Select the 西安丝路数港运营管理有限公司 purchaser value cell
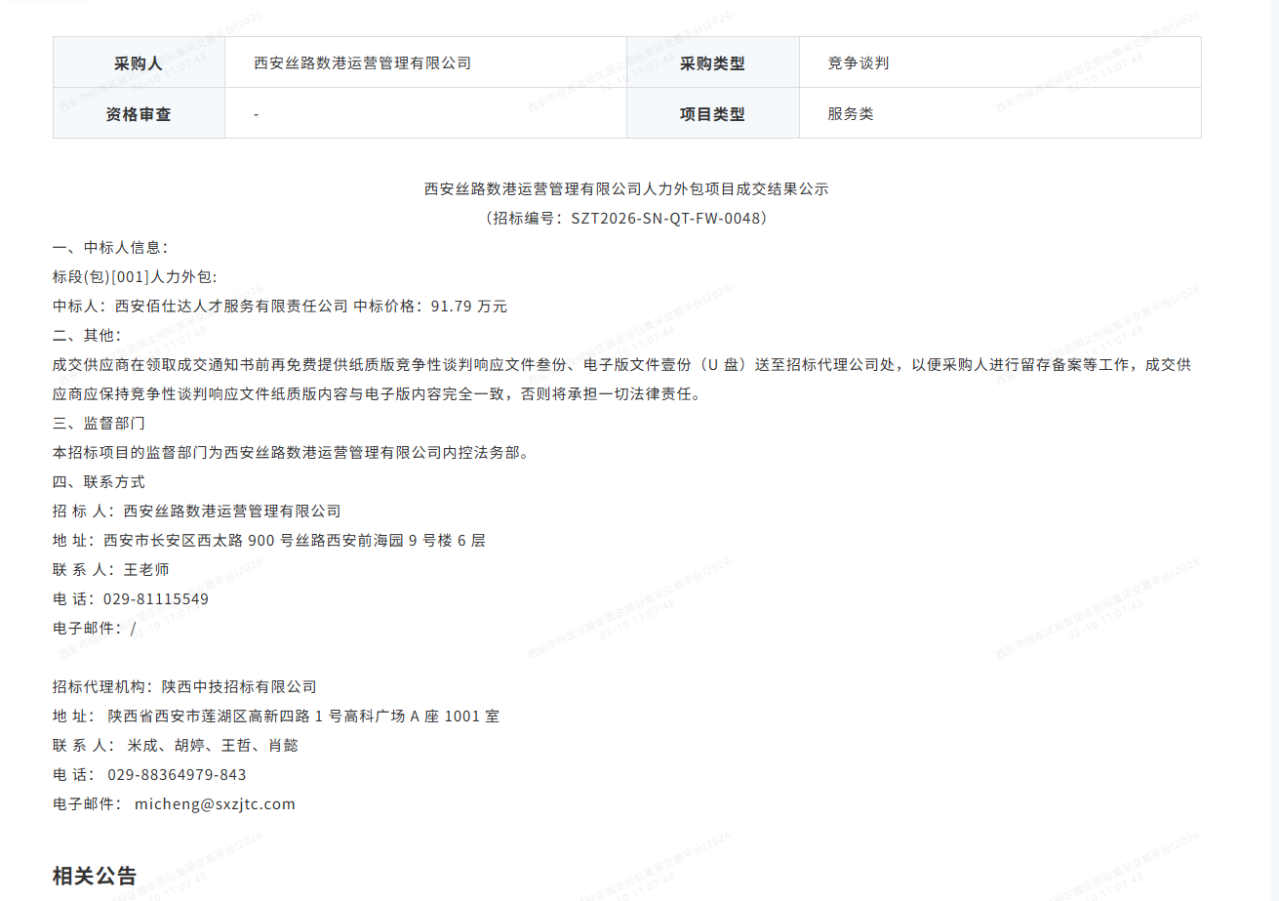The image size is (1279, 901). pos(362,63)
